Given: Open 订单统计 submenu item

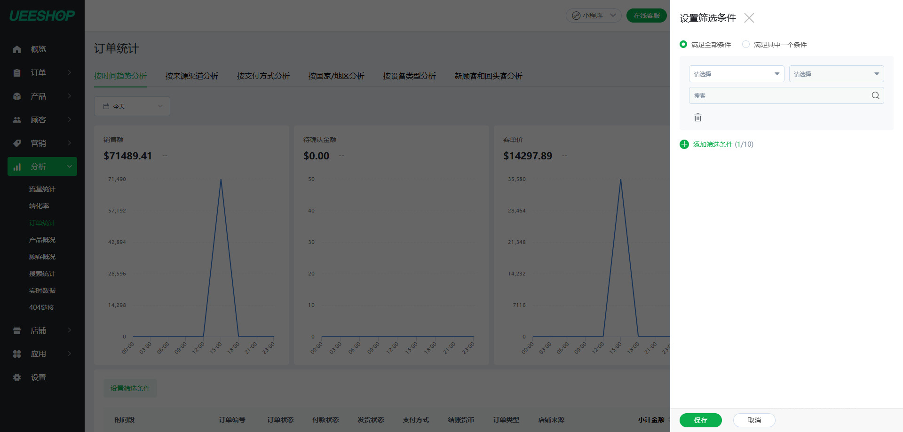Looking at the screenshot, I should click(x=42, y=223).
